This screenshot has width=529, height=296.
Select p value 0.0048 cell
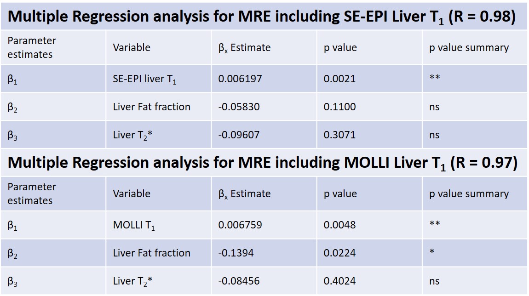(x=339, y=225)
